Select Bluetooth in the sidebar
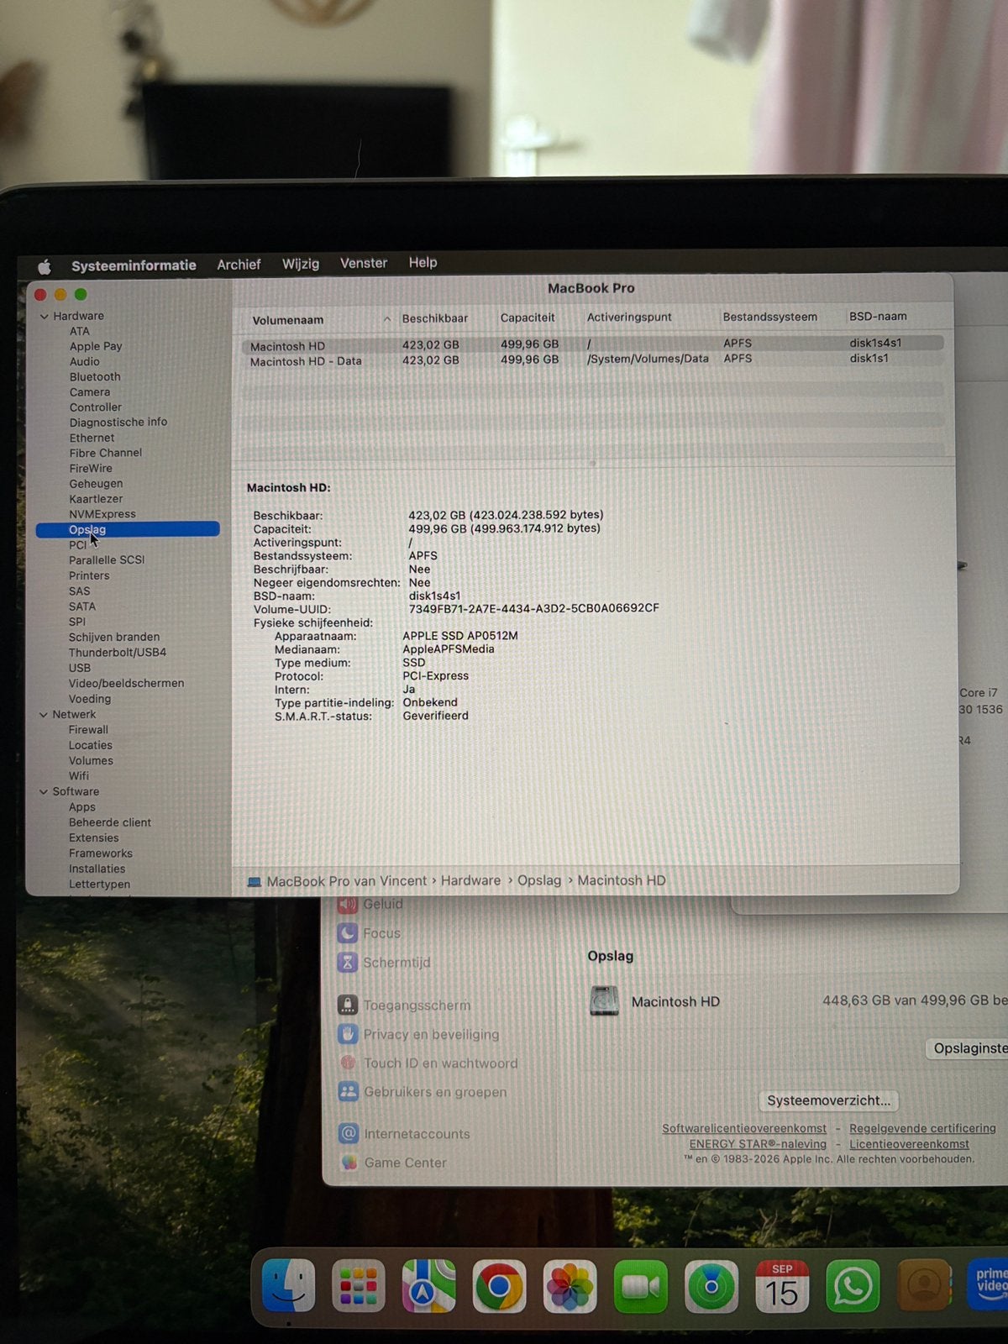This screenshot has width=1008, height=1344. pyautogui.click(x=95, y=377)
